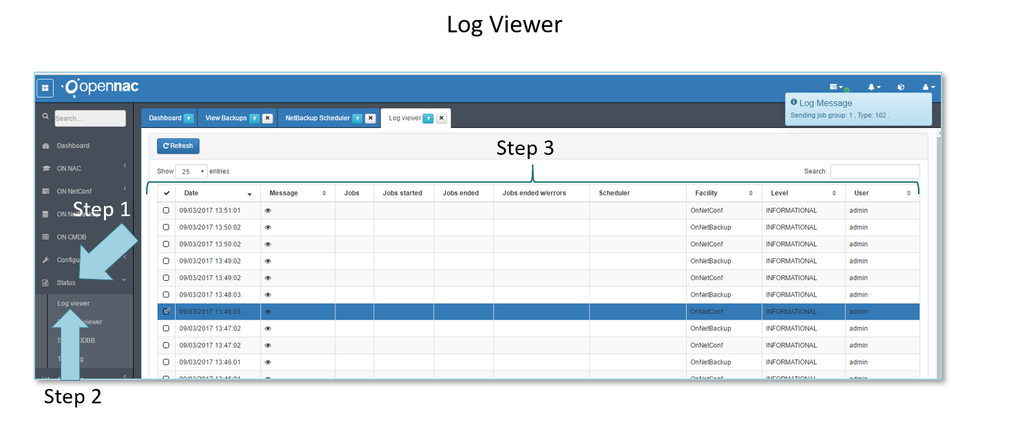1009x424 pixels.
Task: Switch to the Dashboard tab
Action: [x=165, y=118]
